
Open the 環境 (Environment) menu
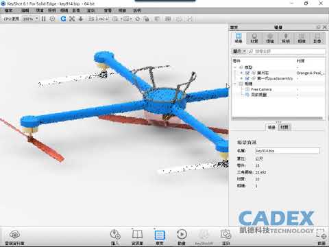40,10
